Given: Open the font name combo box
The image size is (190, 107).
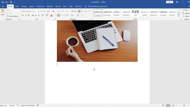Looking at the screenshot, I should pos(27,11).
